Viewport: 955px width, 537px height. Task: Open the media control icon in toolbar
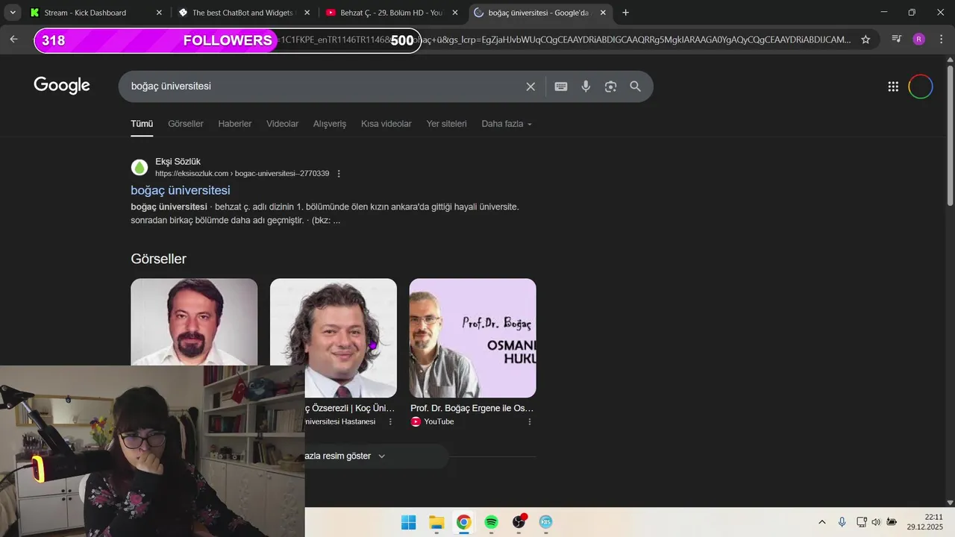pos(897,40)
